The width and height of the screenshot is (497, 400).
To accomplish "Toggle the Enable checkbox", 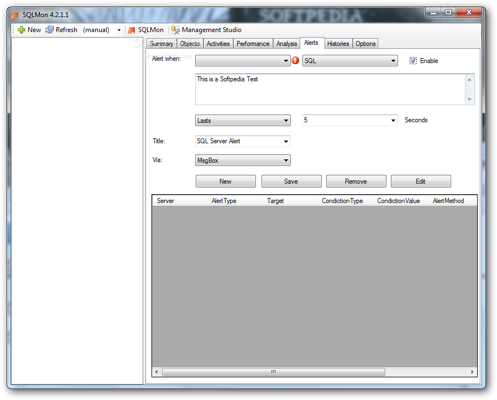I will [413, 61].
